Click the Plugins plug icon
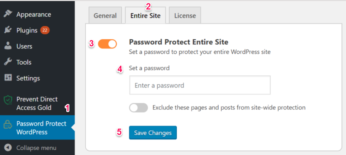This screenshot has width=346, height=155. point(8,30)
